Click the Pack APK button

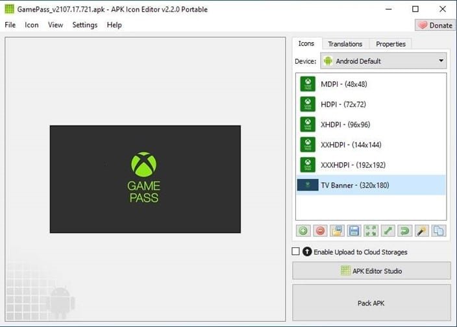click(371, 303)
